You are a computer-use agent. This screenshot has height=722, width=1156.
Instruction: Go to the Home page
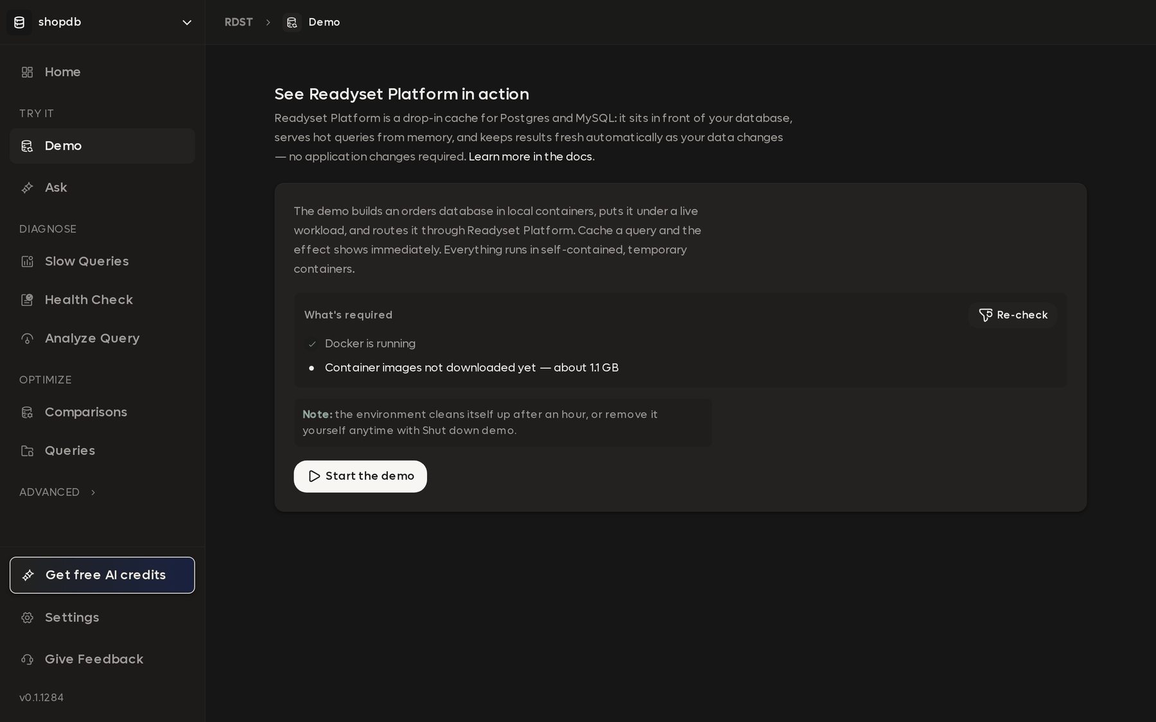(102, 73)
